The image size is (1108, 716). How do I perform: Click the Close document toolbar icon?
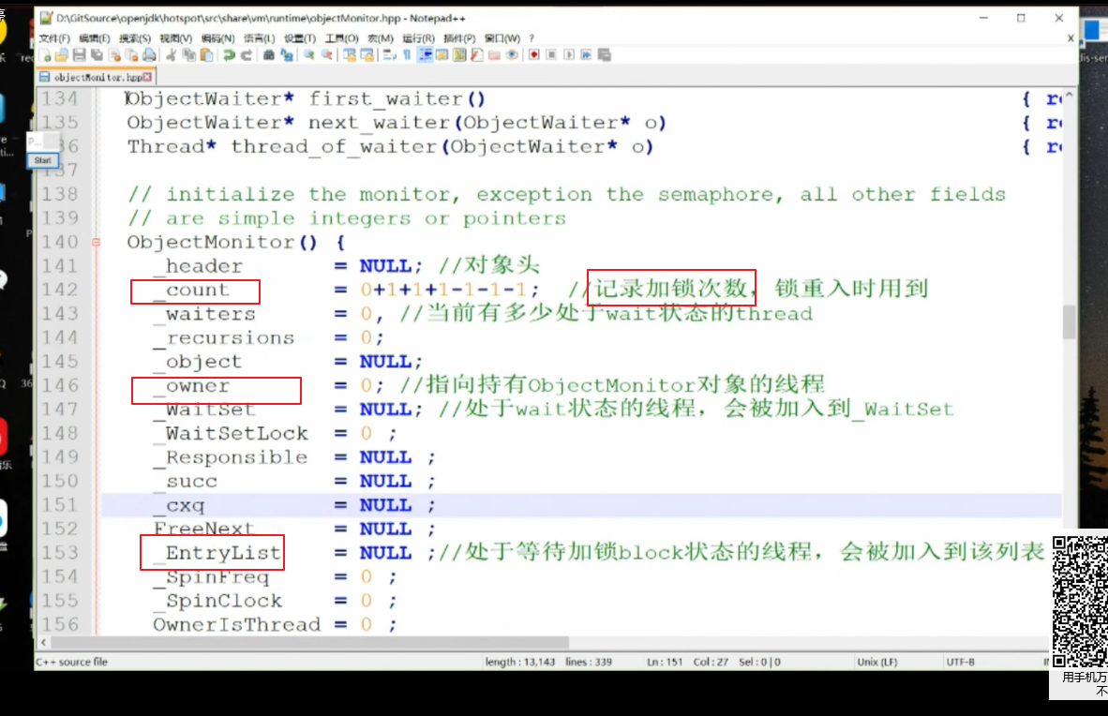114,55
